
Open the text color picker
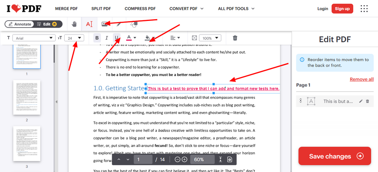click(131, 38)
